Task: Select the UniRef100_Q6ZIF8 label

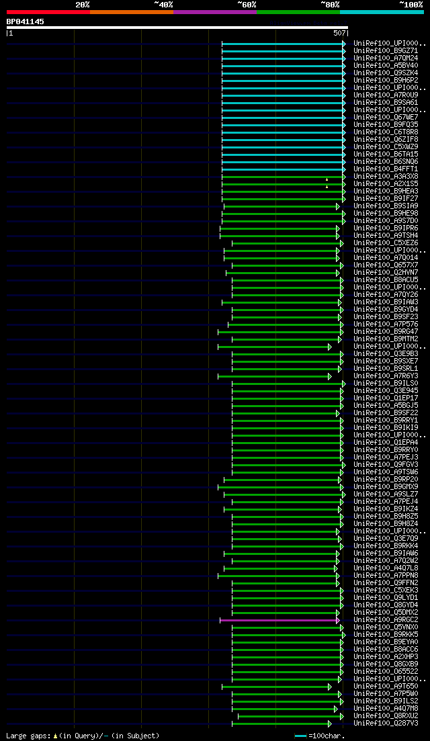Action: click(x=386, y=140)
